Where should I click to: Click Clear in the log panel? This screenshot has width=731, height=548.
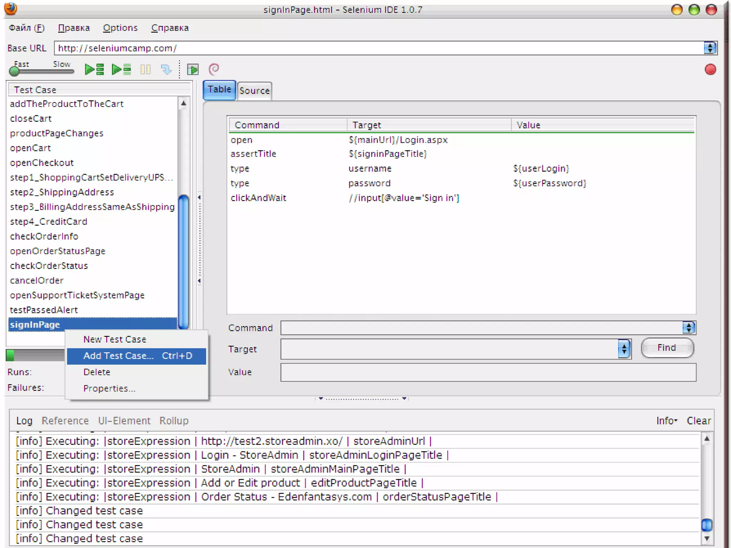(x=699, y=421)
